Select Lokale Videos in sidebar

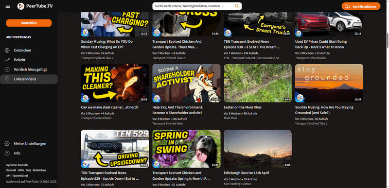tap(29, 79)
